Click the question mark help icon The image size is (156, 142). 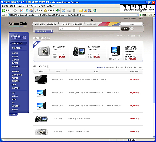[x=132, y=29]
